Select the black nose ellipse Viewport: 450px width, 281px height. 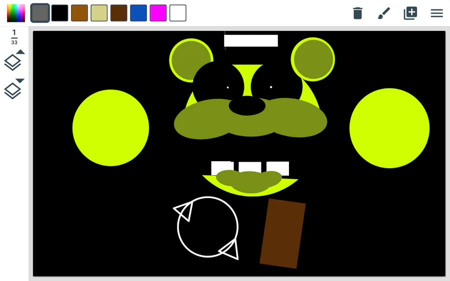click(x=247, y=106)
